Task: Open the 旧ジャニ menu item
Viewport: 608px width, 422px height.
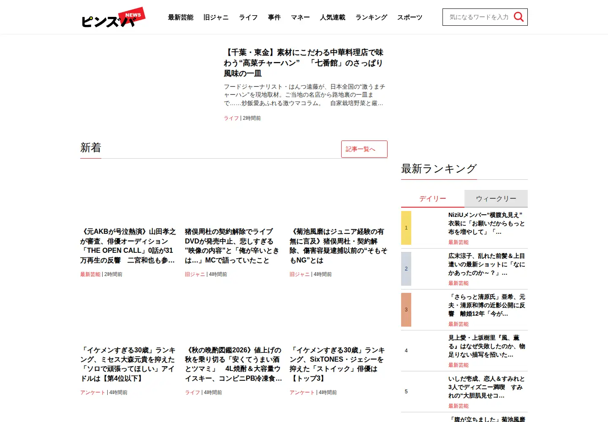Action: (216, 17)
